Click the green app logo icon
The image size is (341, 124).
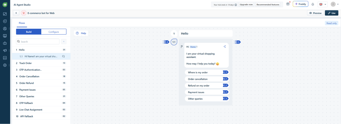pos(5,4)
